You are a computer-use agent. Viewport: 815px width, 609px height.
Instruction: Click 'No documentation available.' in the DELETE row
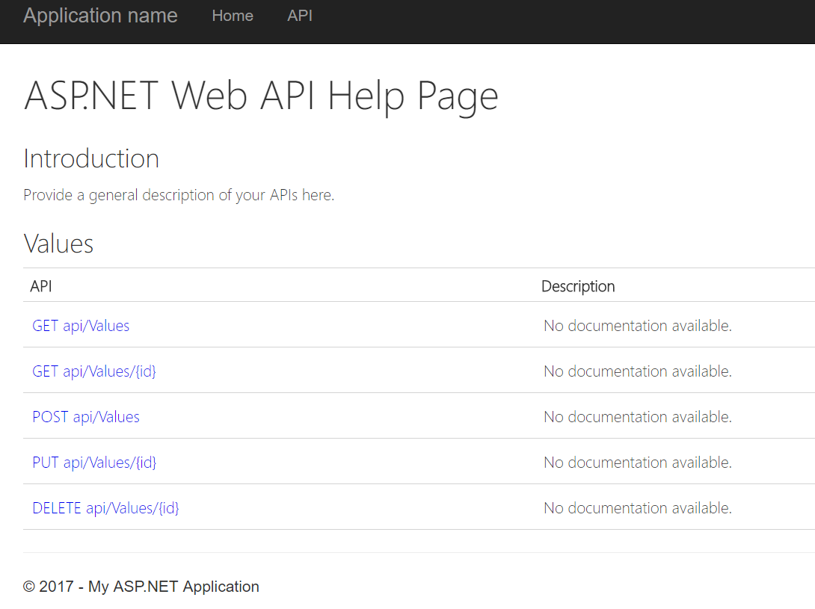click(638, 508)
